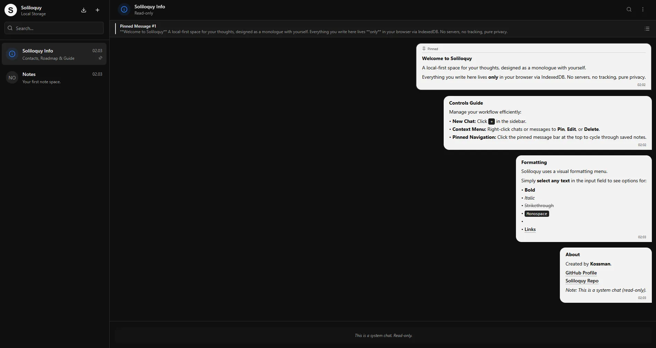Click the Soliloquy Info chat avatar icon
656x348 pixels.
pos(12,54)
